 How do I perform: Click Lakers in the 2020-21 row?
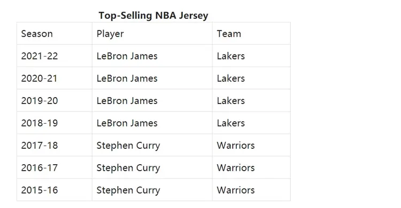pyautogui.click(x=230, y=78)
